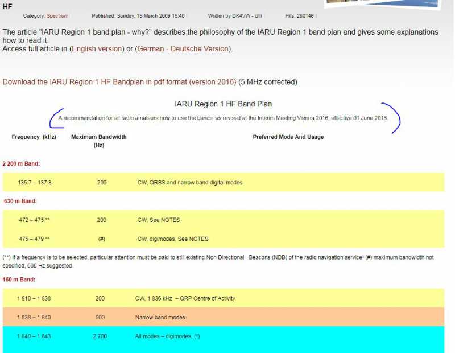Click the cyan All modes – digimodes row
Screen dimensions: 455x353
click(223, 336)
